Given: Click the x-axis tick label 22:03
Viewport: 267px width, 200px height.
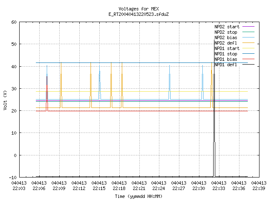Looking at the screenshot, I should coord(19,188).
